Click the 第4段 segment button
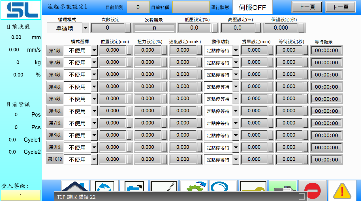The height and width of the screenshot is (201, 361). [x=55, y=87]
